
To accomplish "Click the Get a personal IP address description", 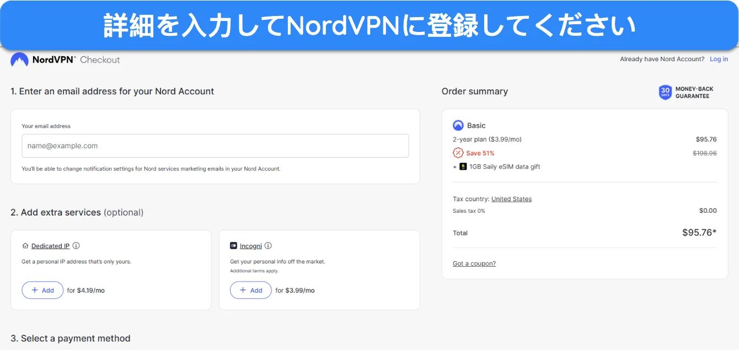I will point(77,262).
